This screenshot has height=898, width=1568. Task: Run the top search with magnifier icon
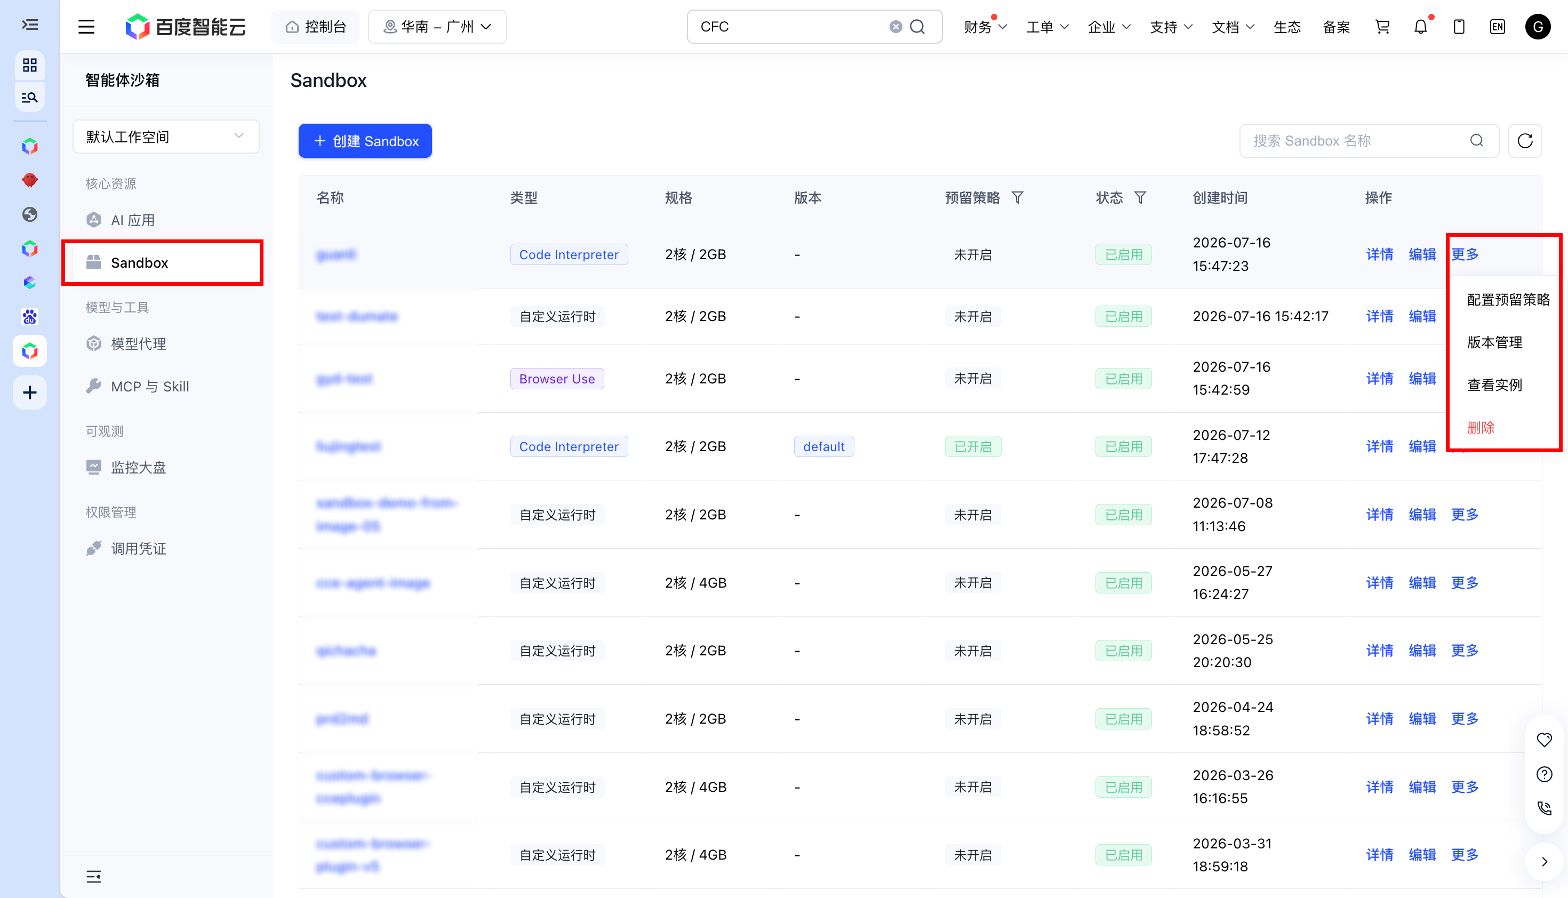pyautogui.click(x=918, y=27)
